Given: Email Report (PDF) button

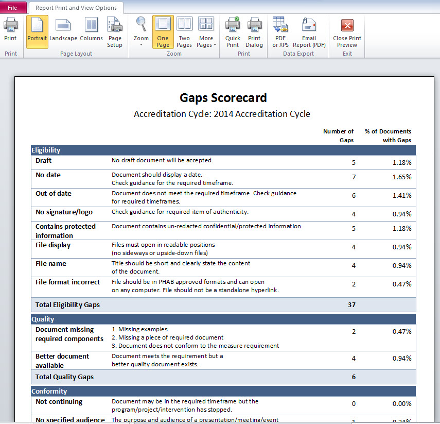Looking at the screenshot, I should point(309,32).
